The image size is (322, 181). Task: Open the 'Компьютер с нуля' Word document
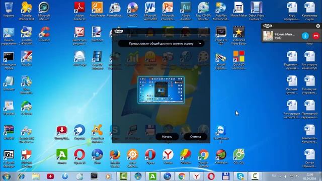pyautogui.click(x=309, y=11)
